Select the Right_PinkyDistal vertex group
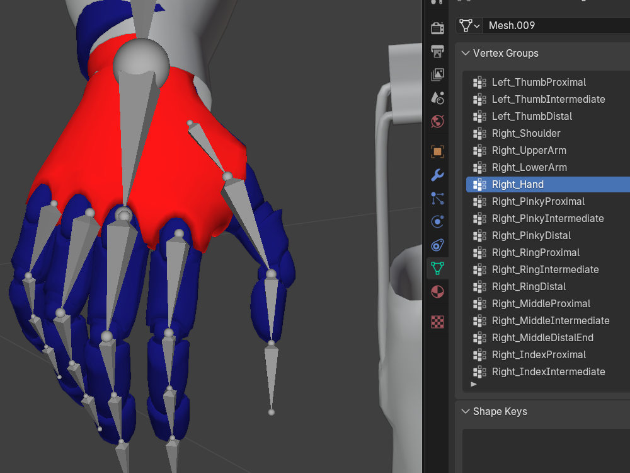The height and width of the screenshot is (473, 630). coord(548,235)
